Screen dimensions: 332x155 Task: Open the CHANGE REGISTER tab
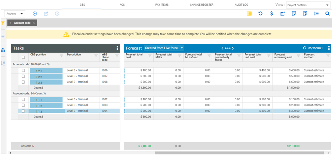point(202,5)
